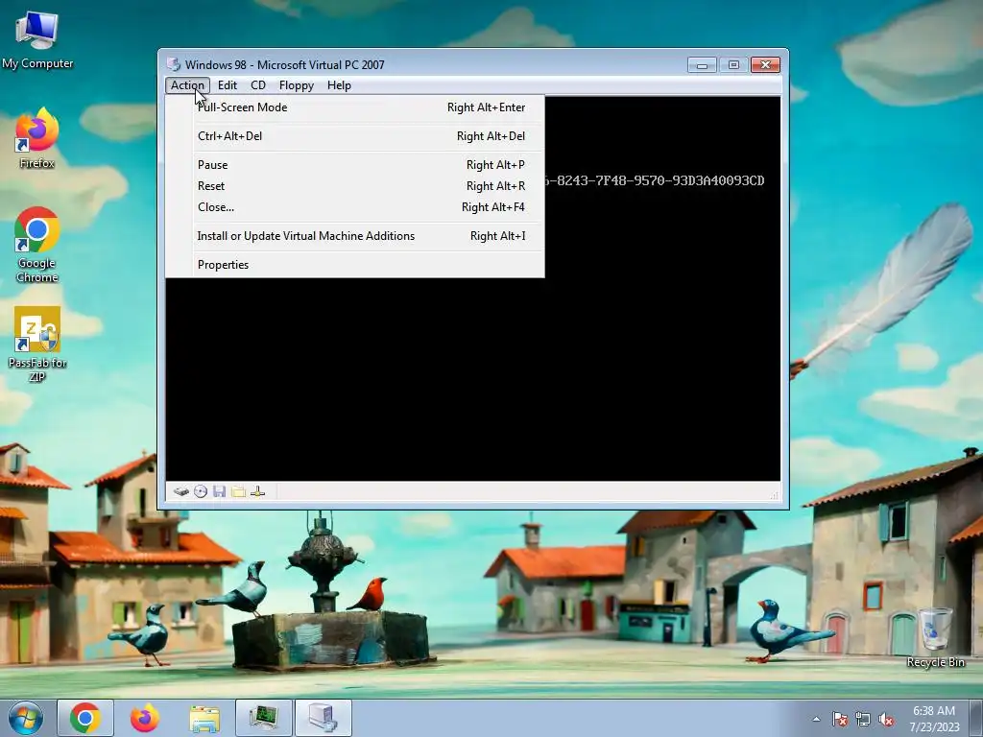This screenshot has height=737, width=983.
Task: Click the muted volume tray icon
Action: 886,720
